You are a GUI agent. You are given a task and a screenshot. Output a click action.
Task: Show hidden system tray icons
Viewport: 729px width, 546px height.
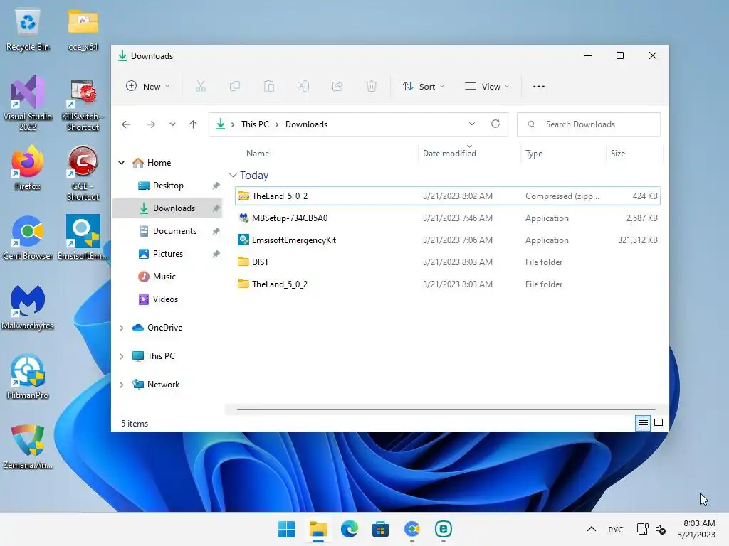pyautogui.click(x=592, y=529)
